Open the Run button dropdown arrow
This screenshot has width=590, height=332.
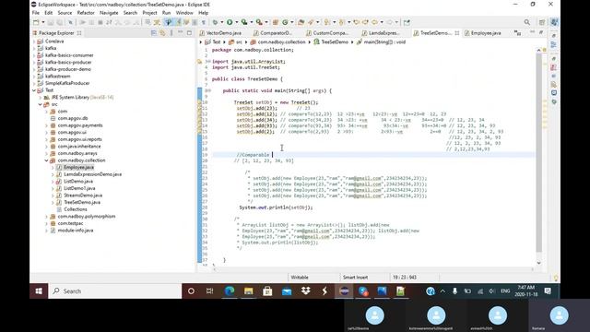[237, 22]
